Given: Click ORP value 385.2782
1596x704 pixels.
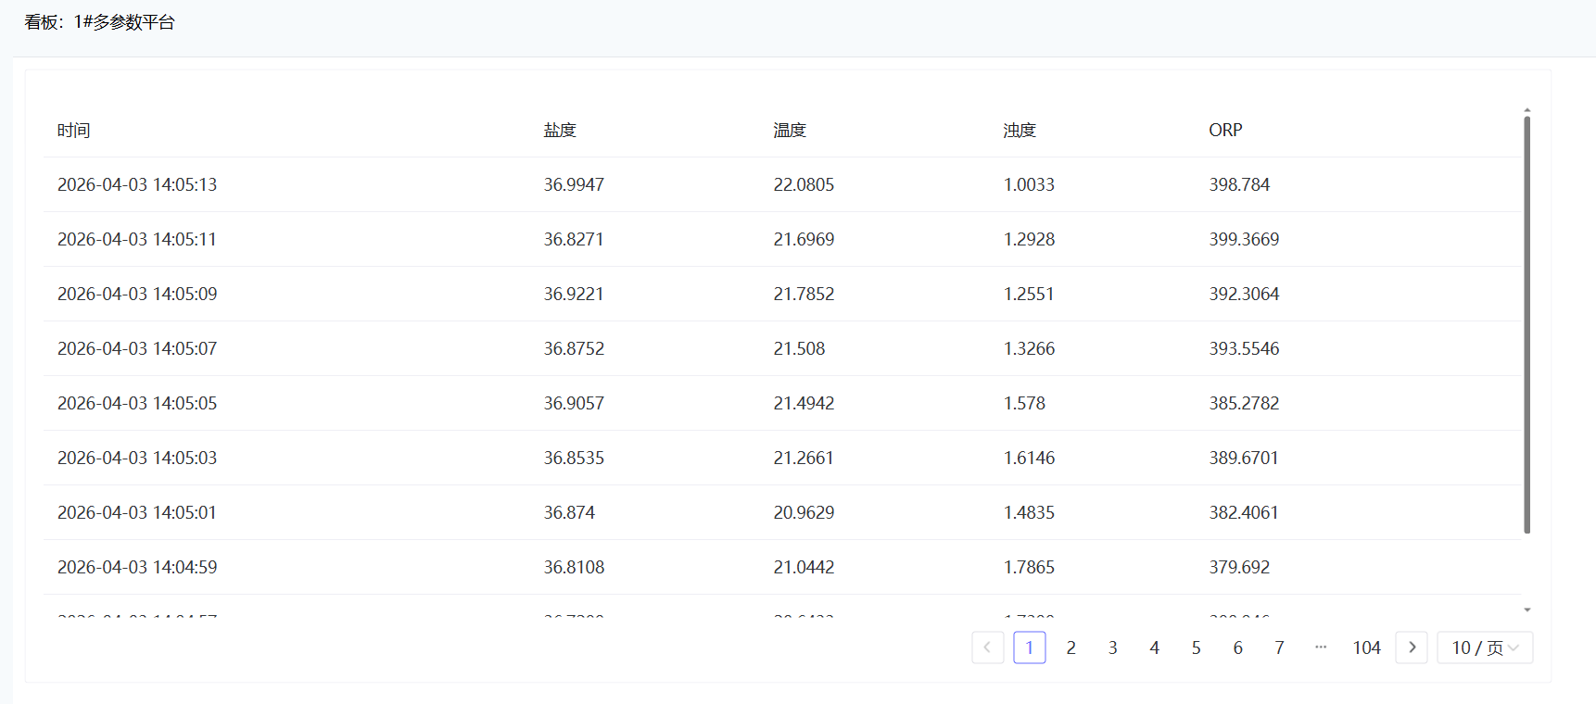Looking at the screenshot, I should tap(1244, 403).
